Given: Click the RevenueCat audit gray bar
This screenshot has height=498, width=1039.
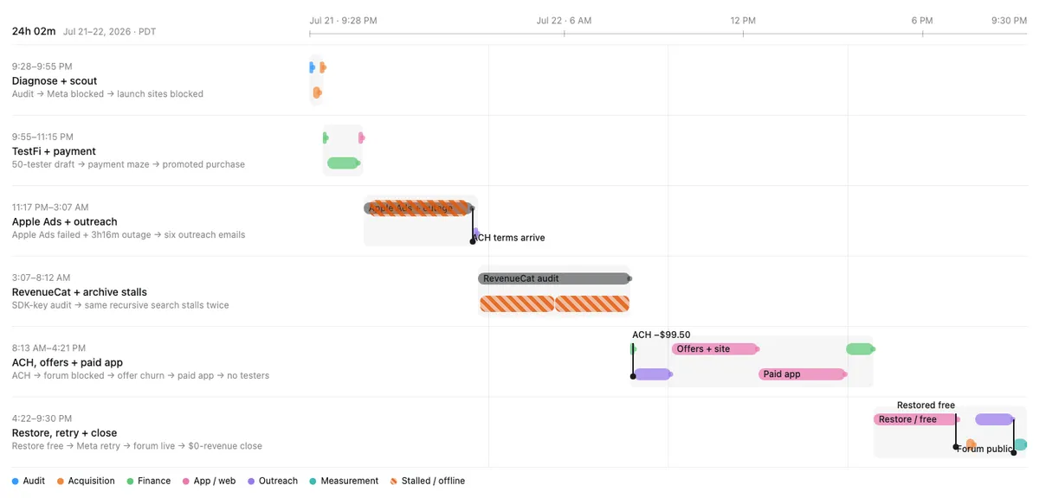Looking at the screenshot, I should coord(554,278).
